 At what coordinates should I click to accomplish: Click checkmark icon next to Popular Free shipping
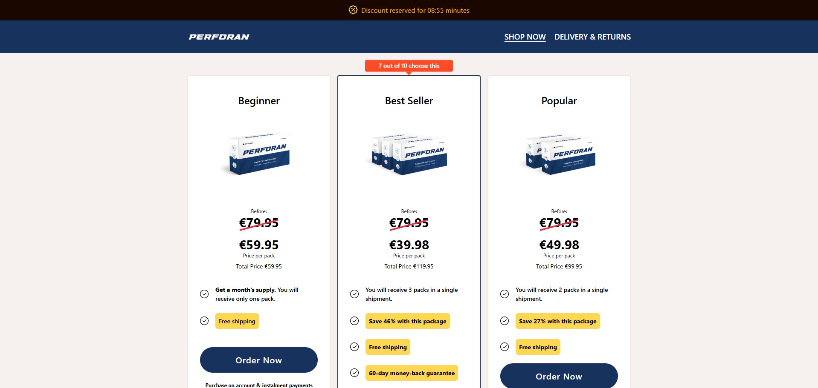tap(505, 347)
